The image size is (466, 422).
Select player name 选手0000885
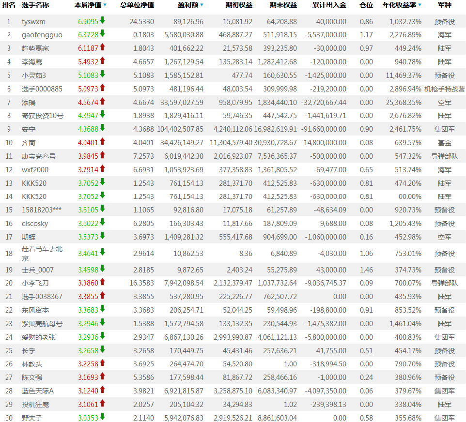pyautogui.click(x=42, y=89)
